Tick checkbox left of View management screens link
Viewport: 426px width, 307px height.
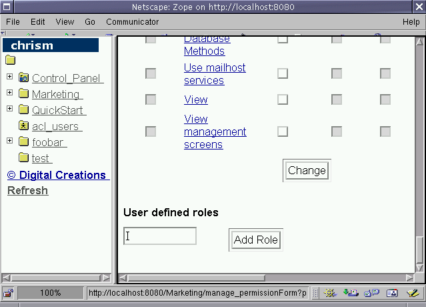151,131
